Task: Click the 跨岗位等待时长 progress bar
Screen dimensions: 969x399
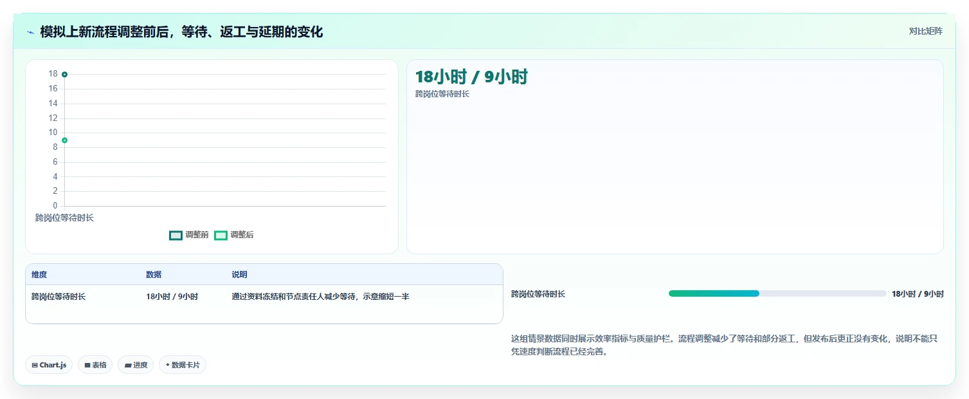Action: pos(777,293)
